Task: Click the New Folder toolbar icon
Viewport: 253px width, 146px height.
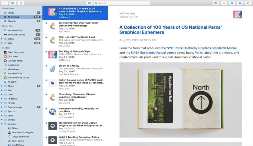Action: tap(13, 3)
